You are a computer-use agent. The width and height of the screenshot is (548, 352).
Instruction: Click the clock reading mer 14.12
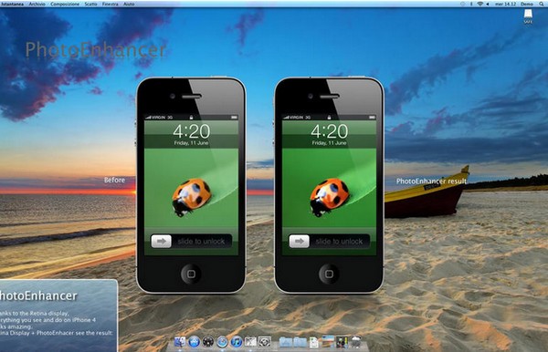tap(506, 4)
